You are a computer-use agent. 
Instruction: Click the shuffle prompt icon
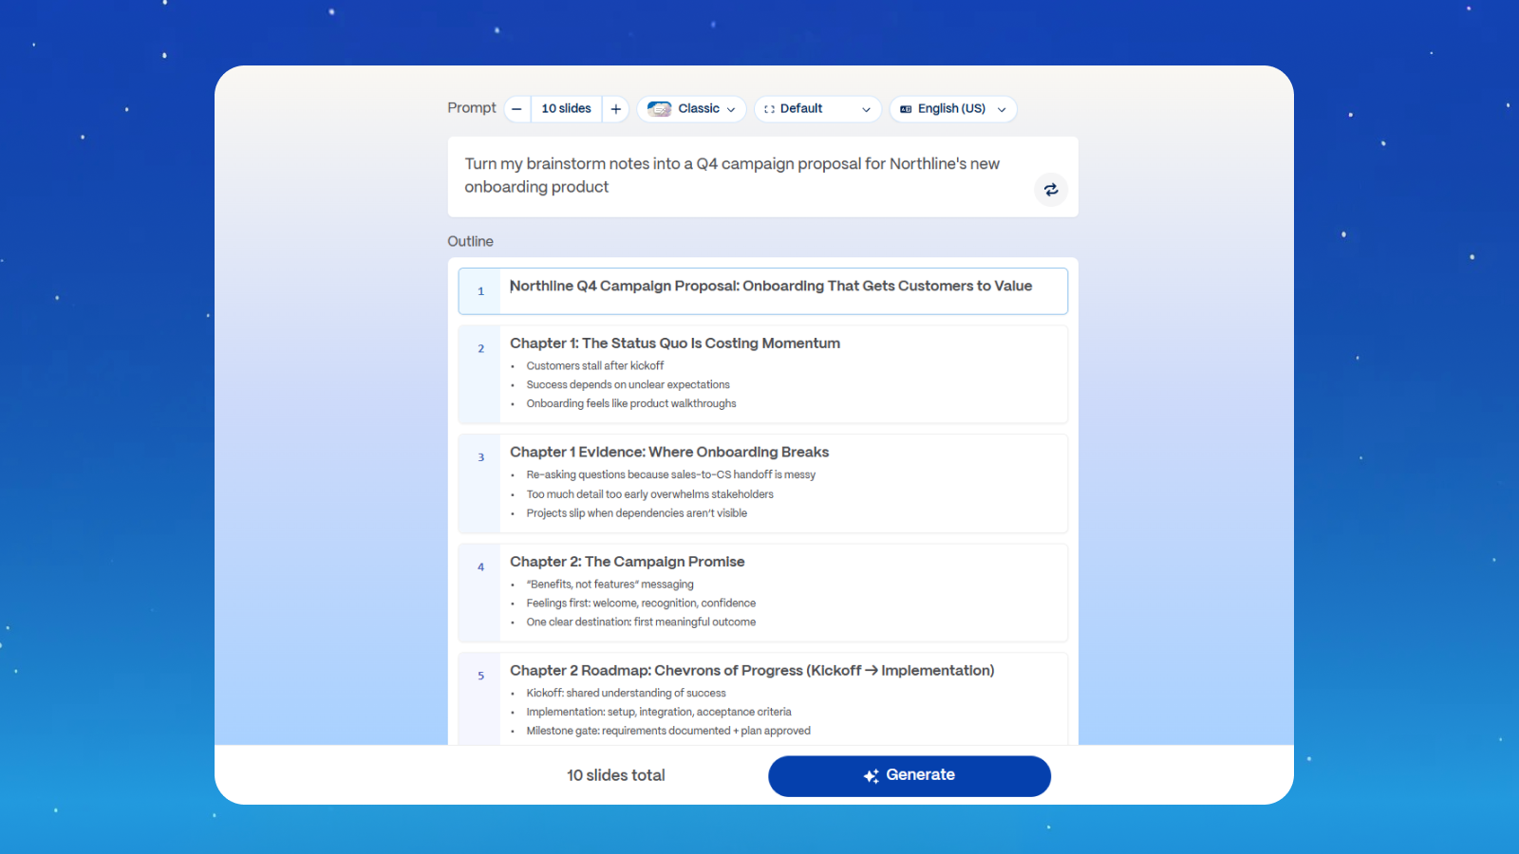click(1051, 190)
